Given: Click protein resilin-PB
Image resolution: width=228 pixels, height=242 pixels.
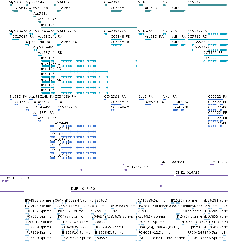Looking at the screenshot, I should coord(179,110).
